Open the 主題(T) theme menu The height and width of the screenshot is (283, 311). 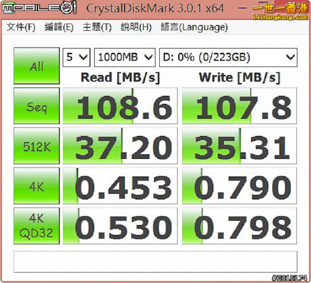click(97, 27)
